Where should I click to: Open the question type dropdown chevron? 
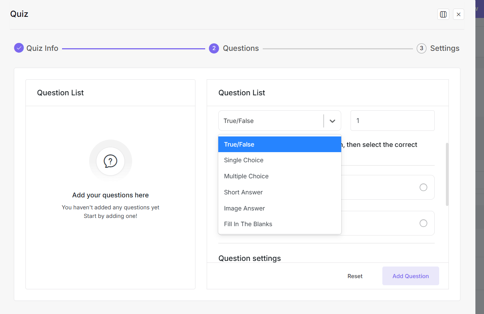pyautogui.click(x=332, y=120)
